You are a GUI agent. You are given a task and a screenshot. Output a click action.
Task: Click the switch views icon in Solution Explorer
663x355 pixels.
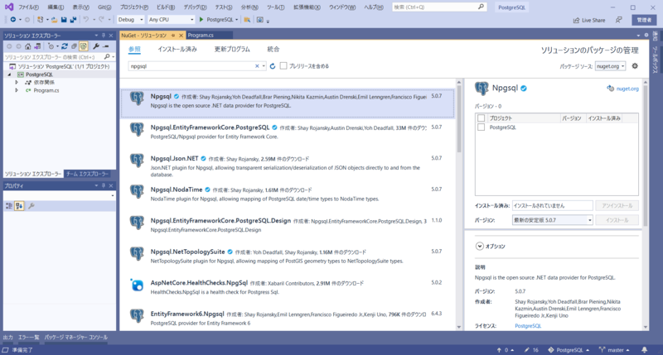click(x=37, y=46)
